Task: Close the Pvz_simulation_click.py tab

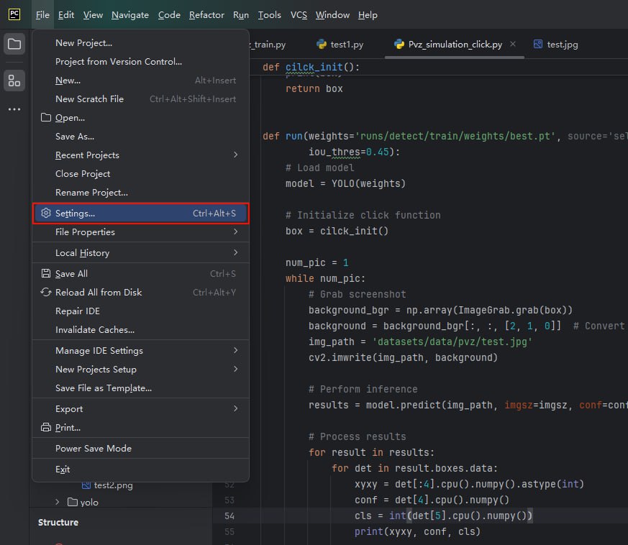Action: (x=513, y=44)
